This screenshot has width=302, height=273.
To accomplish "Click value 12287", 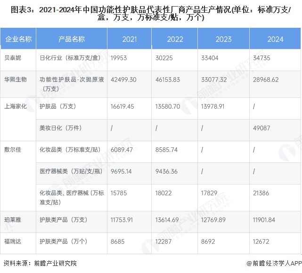I will [x=163, y=241].
